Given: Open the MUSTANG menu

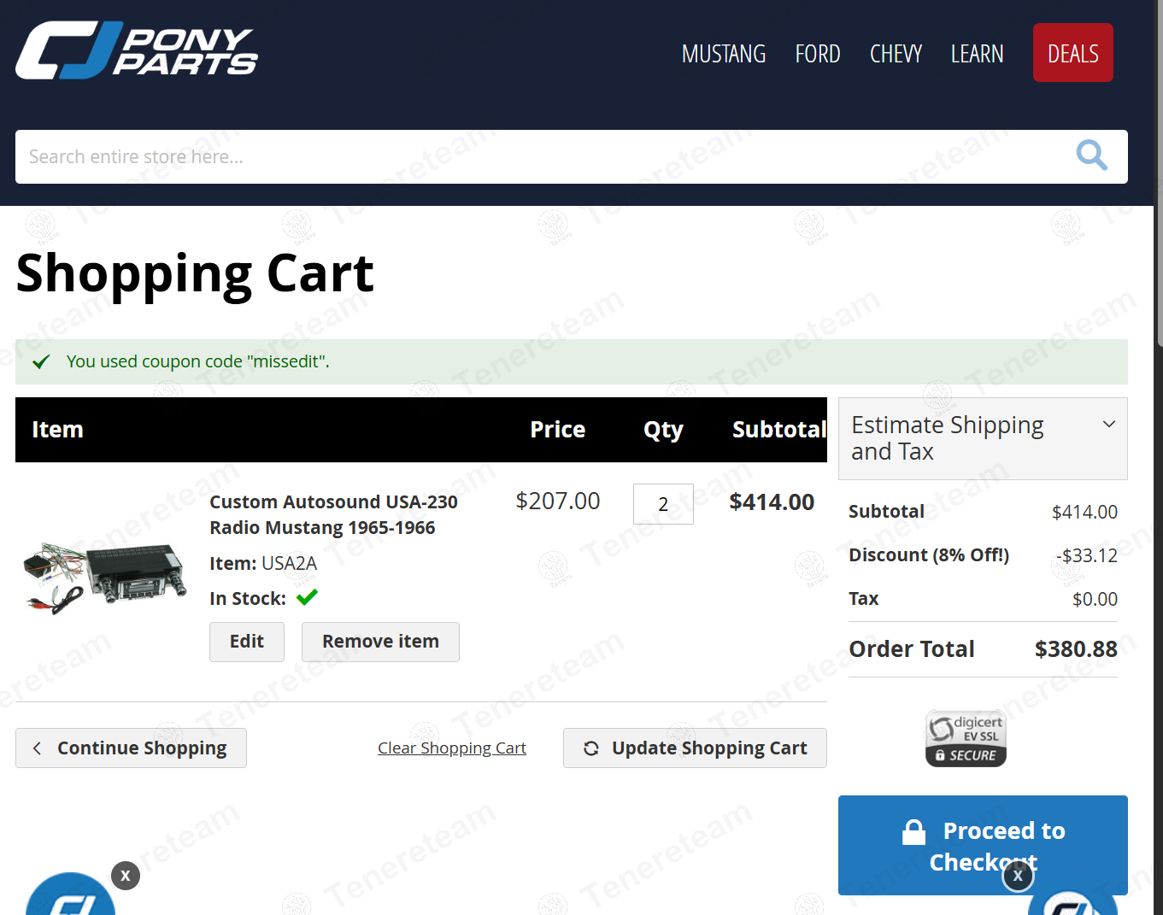Looking at the screenshot, I should (724, 54).
